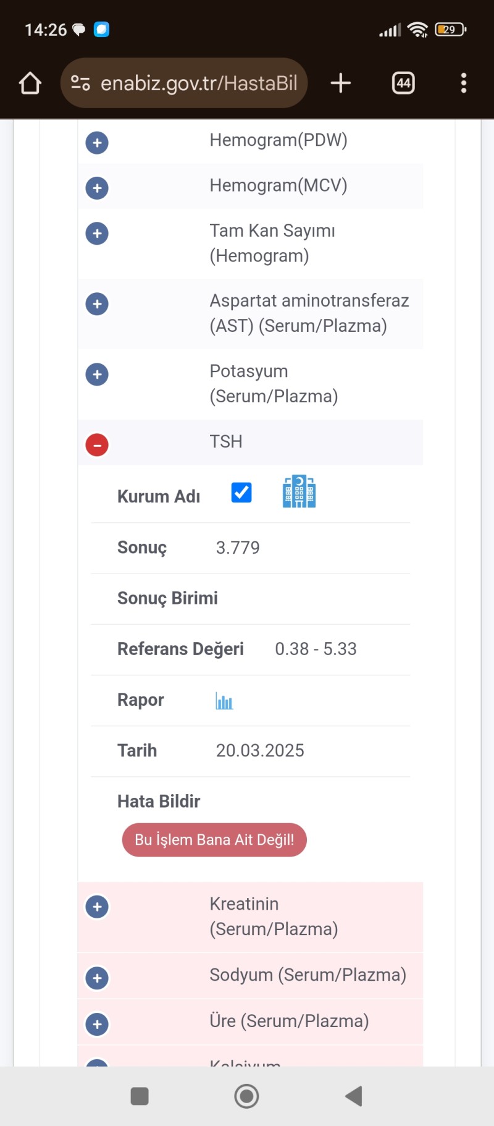The height and width of the screenshot is (1126, 494).
Task: Open the Rapor bar chart icon
Action: (224, 701)
